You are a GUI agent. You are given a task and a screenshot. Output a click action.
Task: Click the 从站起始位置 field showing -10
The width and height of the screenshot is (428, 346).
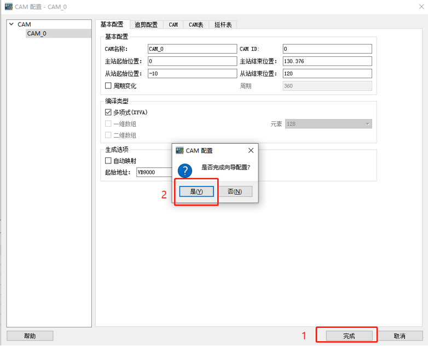click(x=192, y=73)
